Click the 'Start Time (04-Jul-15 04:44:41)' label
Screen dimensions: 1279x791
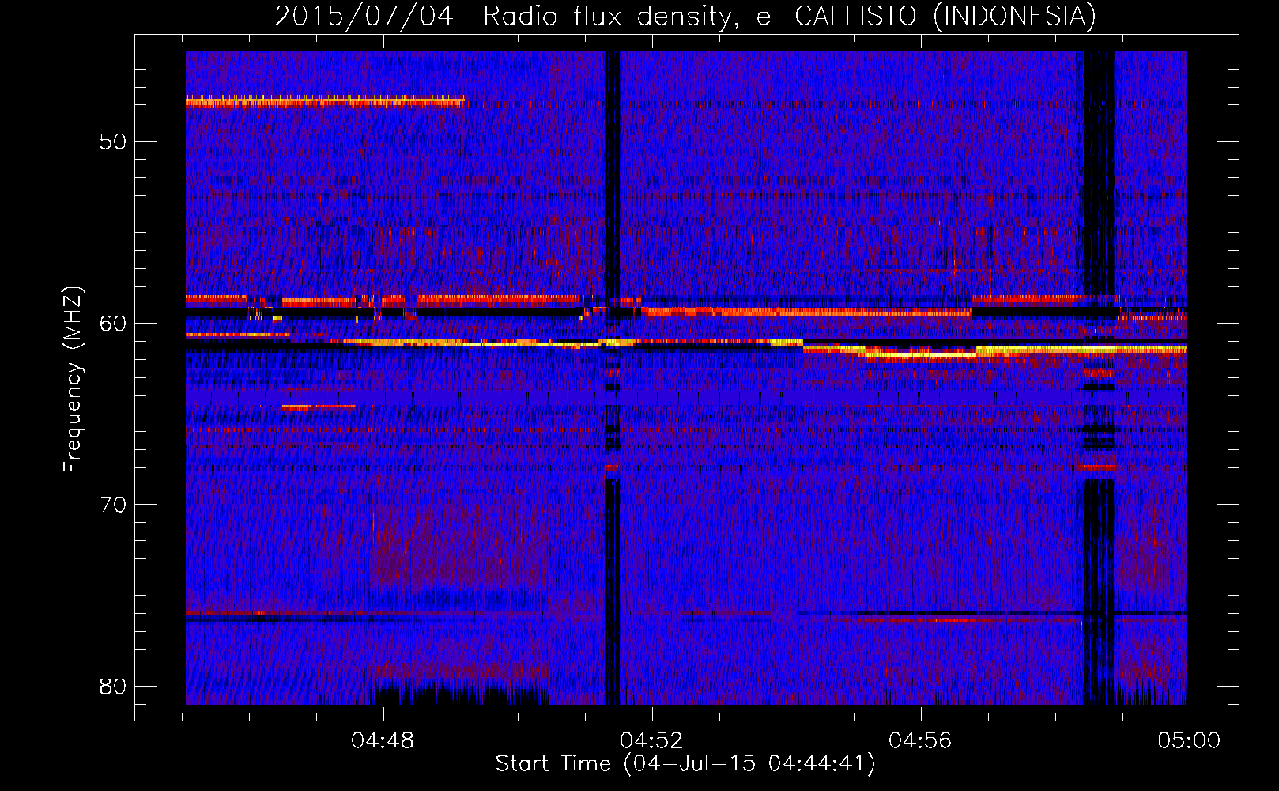tap(685, 764)
